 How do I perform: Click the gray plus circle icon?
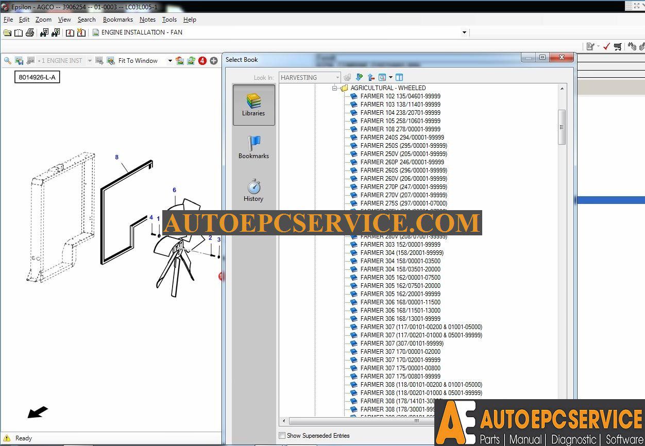(x=214, y=61)
